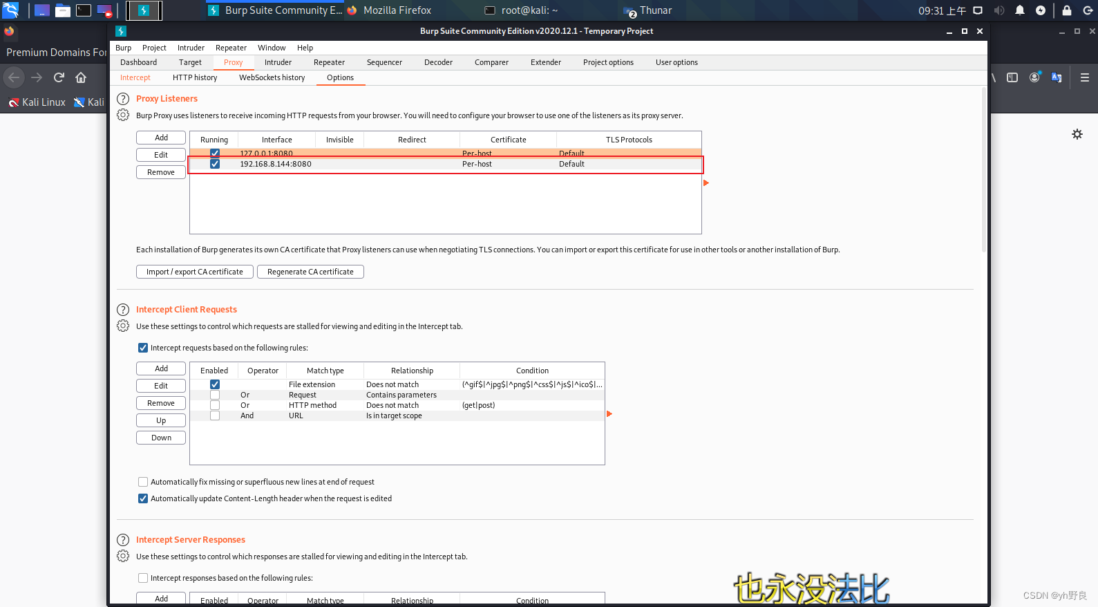The height and width of the screenshot is (607, 1098).
Task: Go to Firefox home page
Action: (81, 77)
